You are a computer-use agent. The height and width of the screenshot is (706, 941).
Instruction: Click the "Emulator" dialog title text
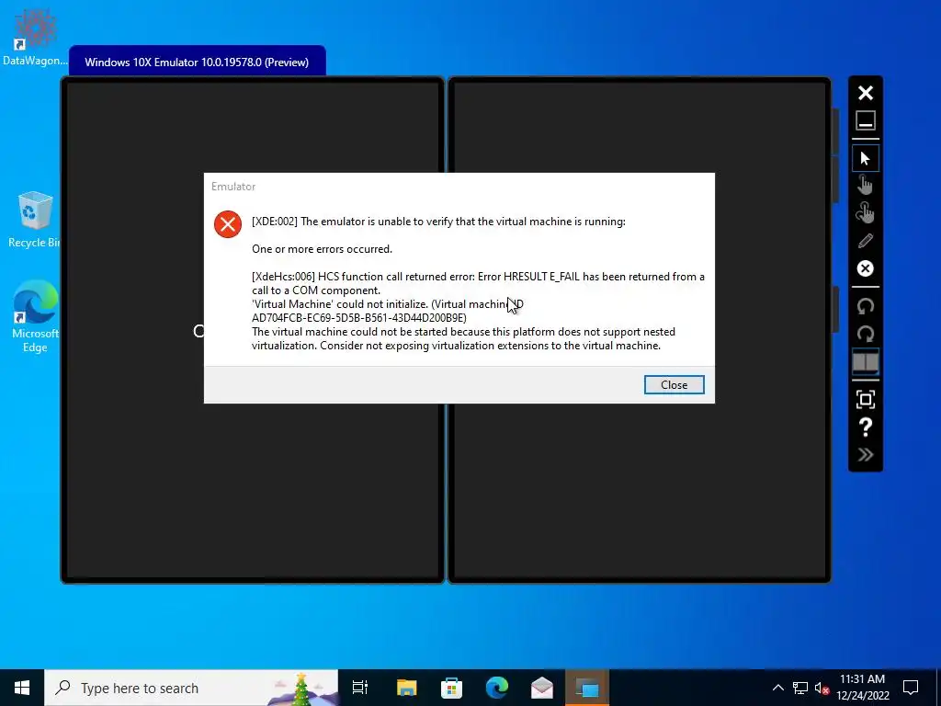point(233,187)
